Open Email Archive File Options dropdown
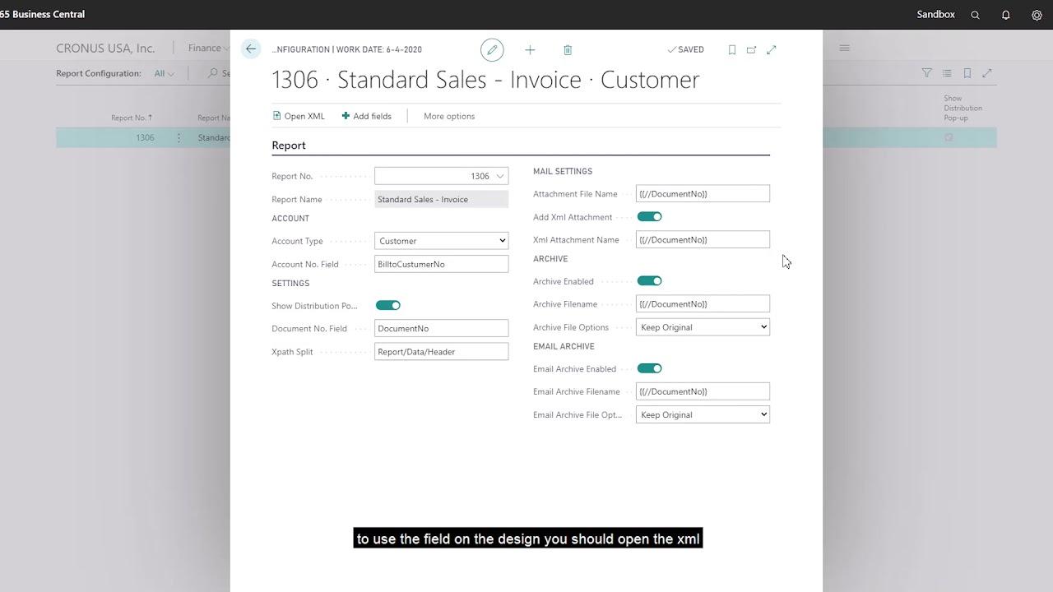Viewport: 1053px width, 592px height. click(703, 414)
